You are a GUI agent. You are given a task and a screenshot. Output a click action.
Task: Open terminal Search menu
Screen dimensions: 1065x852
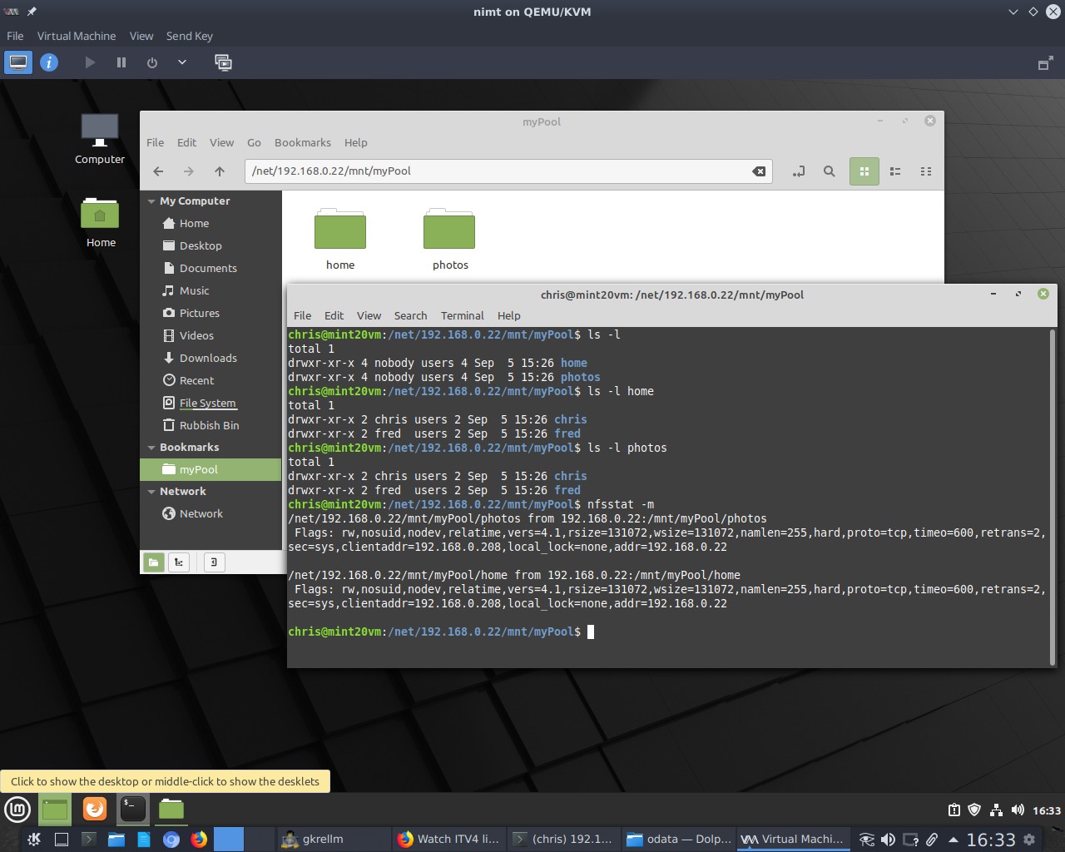tap(410, 315)
